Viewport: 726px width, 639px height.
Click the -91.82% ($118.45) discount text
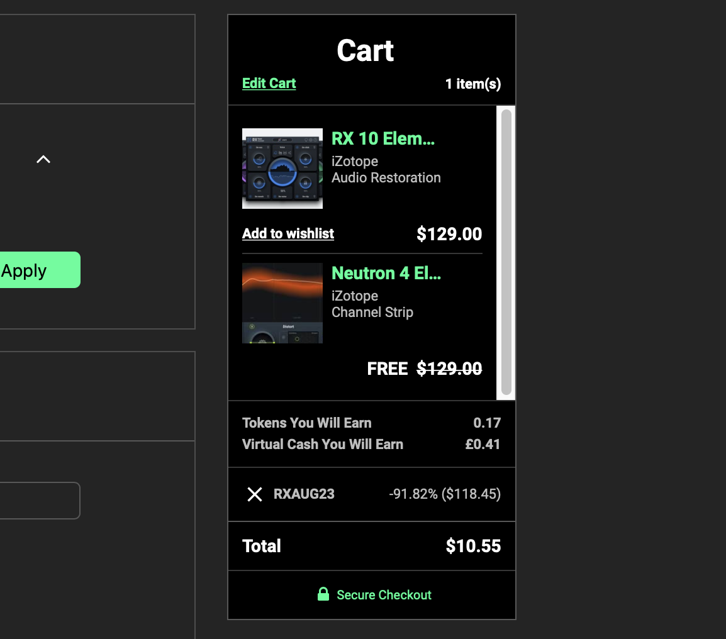445,494
